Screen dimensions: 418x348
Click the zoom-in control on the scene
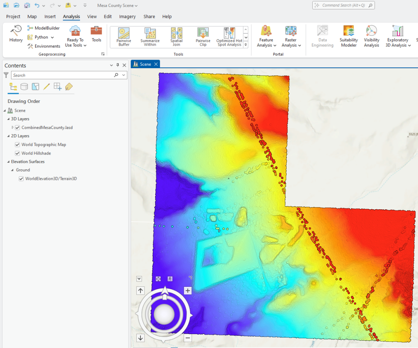point(187,290)
